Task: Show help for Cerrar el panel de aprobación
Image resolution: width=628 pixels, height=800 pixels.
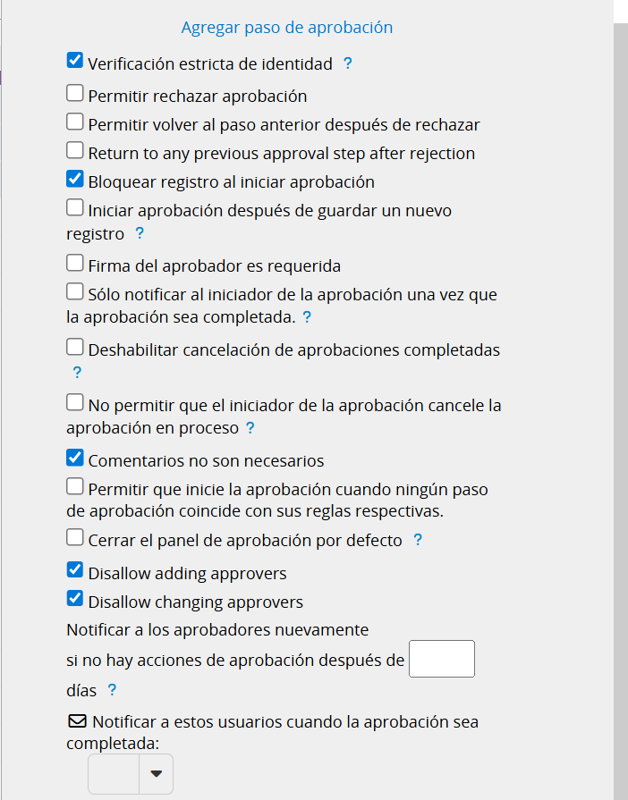Action: 418,540
